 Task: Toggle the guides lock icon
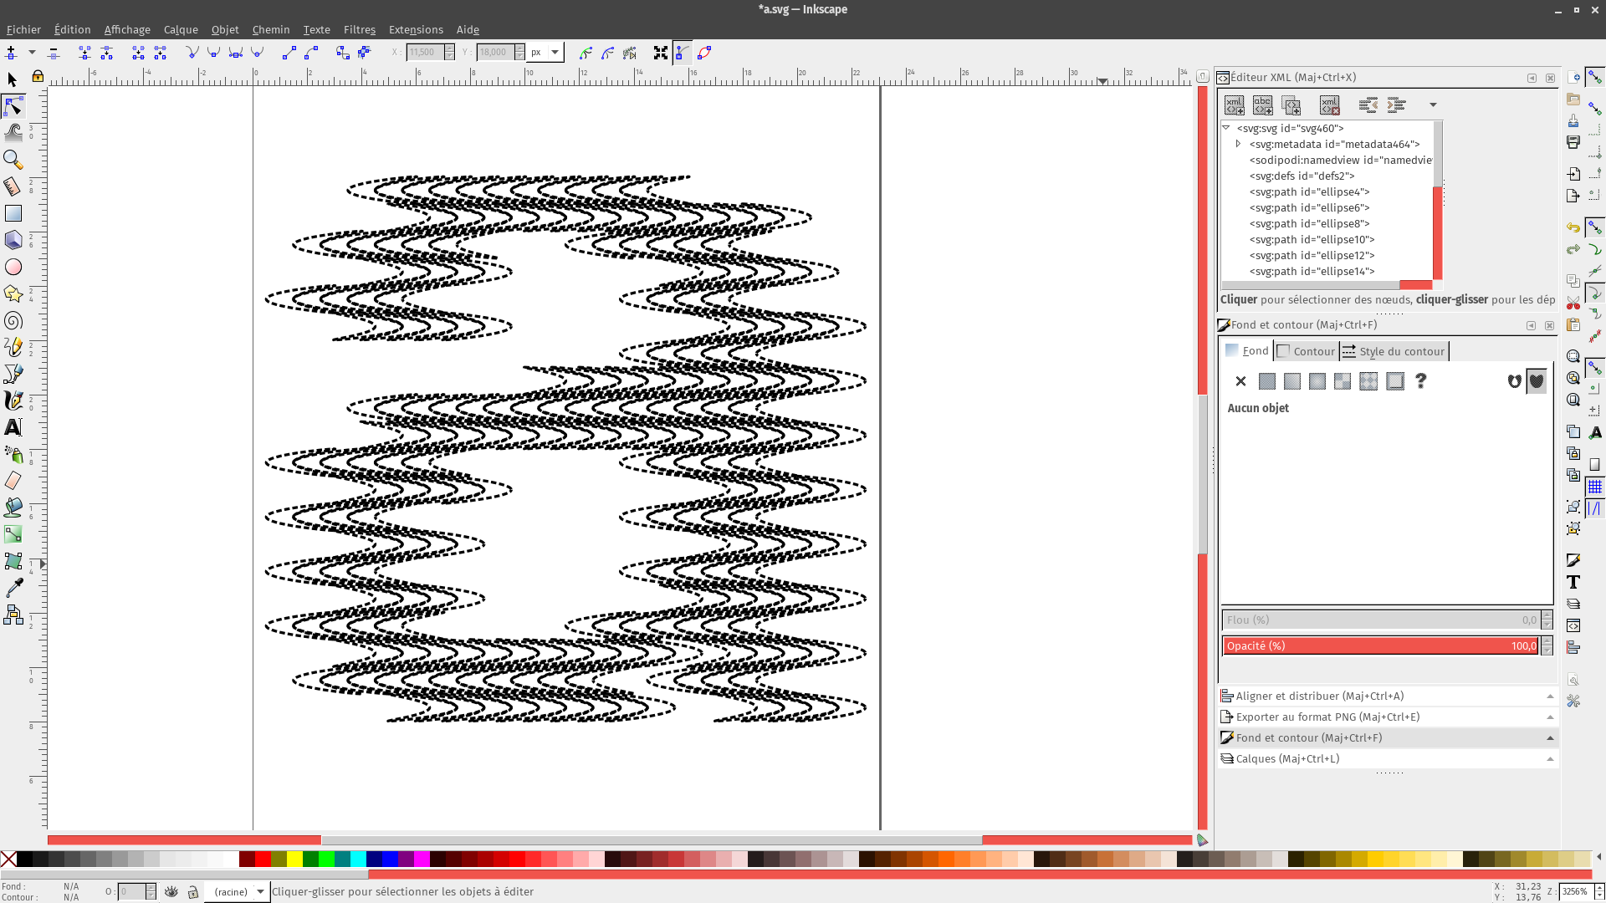tap(38, 77)
